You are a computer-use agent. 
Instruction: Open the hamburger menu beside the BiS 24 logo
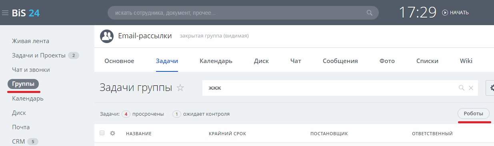(5, 13)
